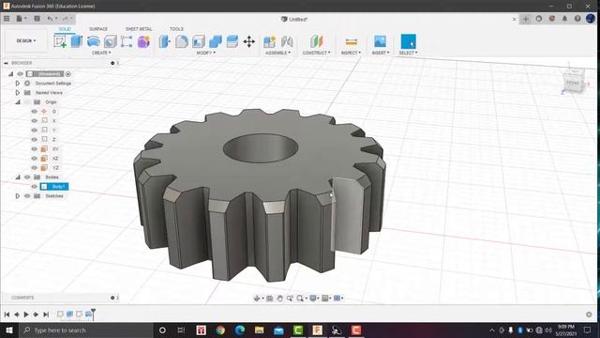This screenshot has height=338, width=600.
Task: Click the Look At navigation icon
Action: coord(269,299)
